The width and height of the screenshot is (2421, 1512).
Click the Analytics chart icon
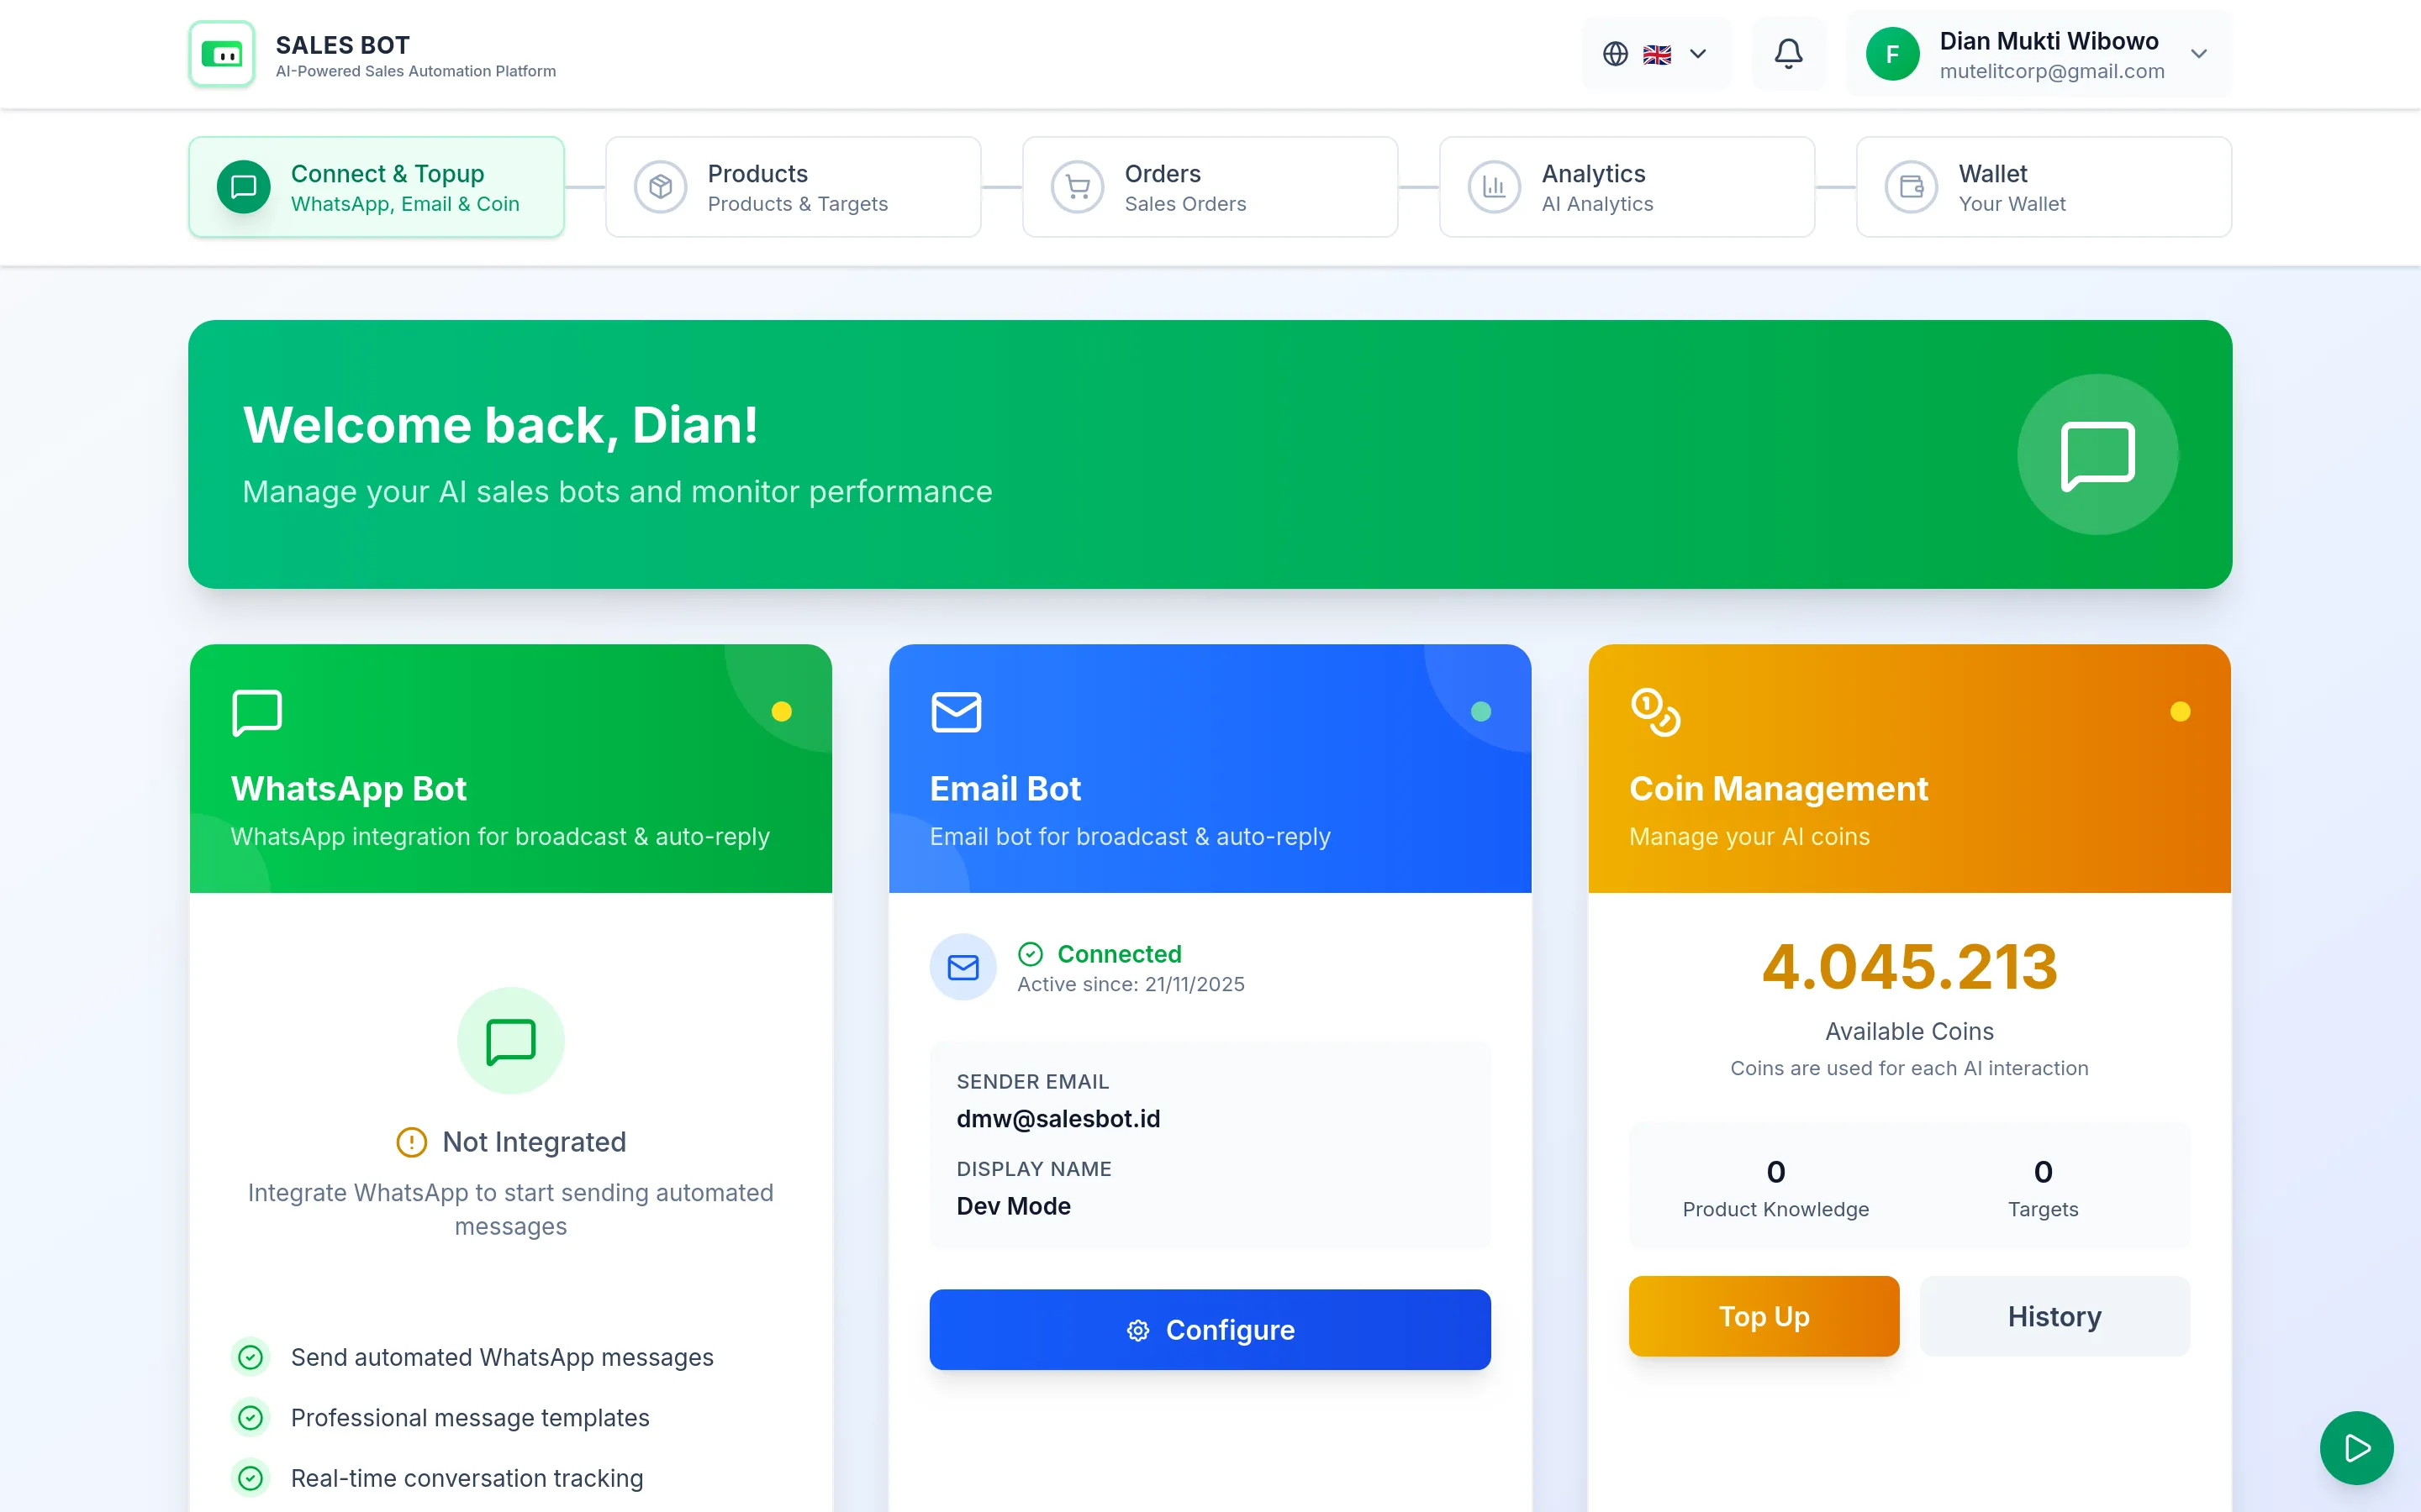pyautogui.click(x=1493, y=186)
